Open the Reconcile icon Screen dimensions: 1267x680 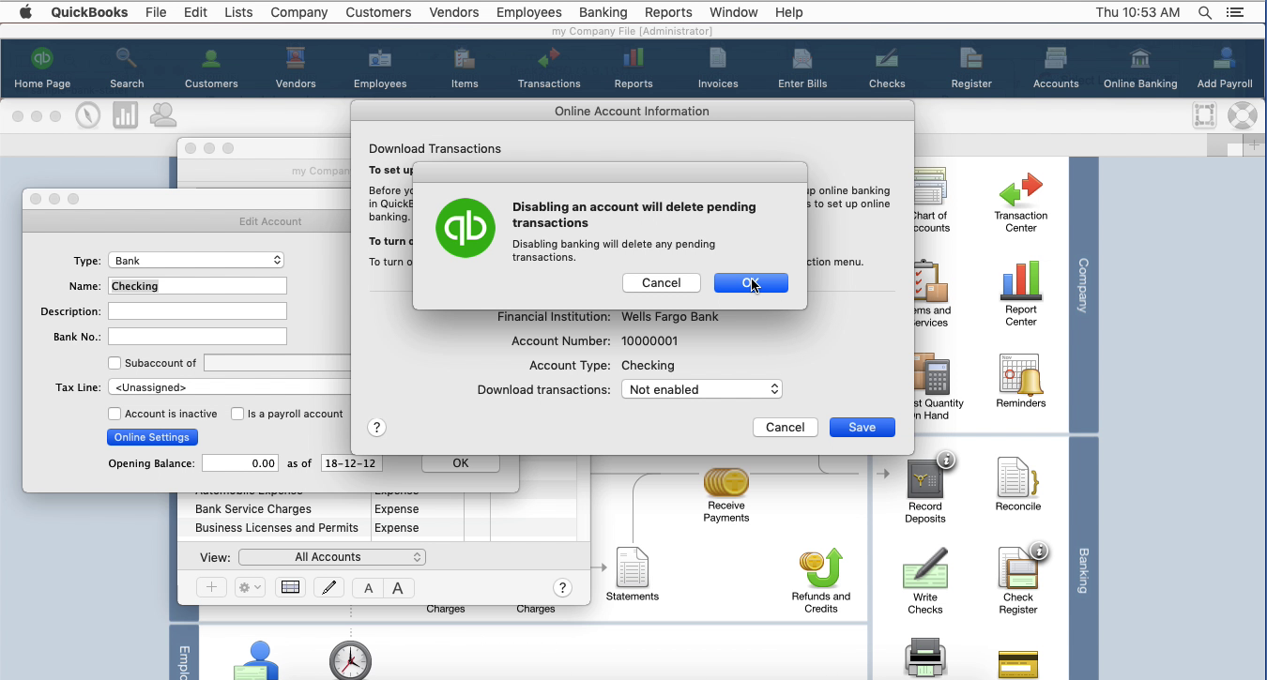point(1018,485)
